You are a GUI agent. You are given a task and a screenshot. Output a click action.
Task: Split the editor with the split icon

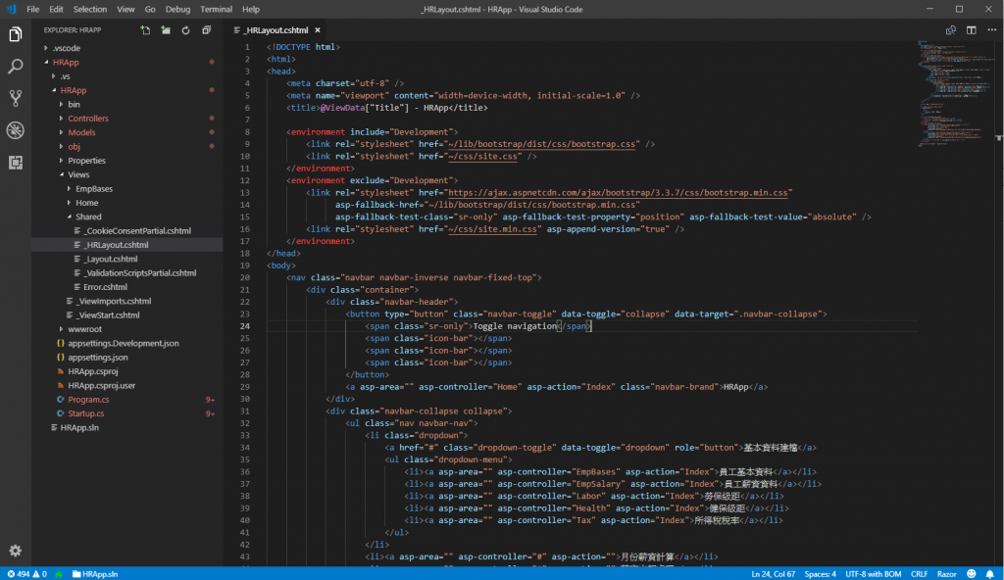972,30
